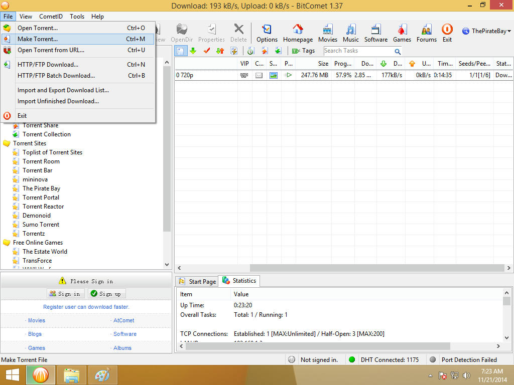
Task: Select the Free Online Games folder
Action: click(x=38, y=243)
